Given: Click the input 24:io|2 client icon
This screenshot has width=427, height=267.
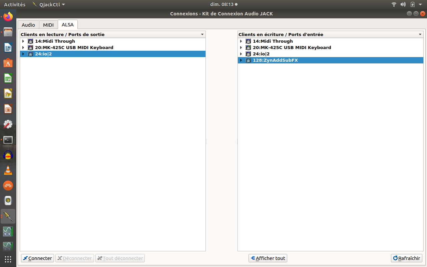Looking at the screenshot, I should 248,54.
